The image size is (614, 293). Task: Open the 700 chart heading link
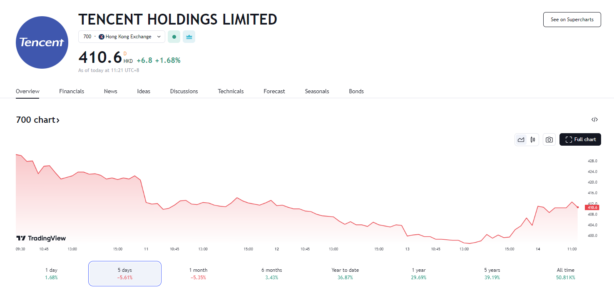(x=37, y=120)
